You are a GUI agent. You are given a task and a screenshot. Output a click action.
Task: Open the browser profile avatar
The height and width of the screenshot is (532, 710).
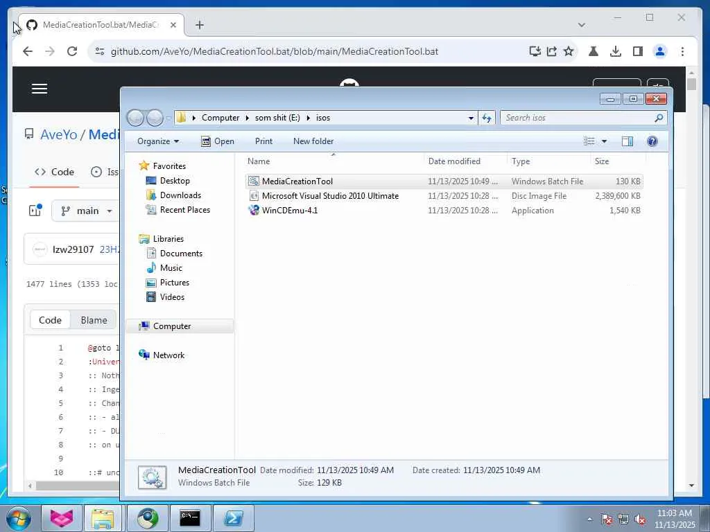660,51
